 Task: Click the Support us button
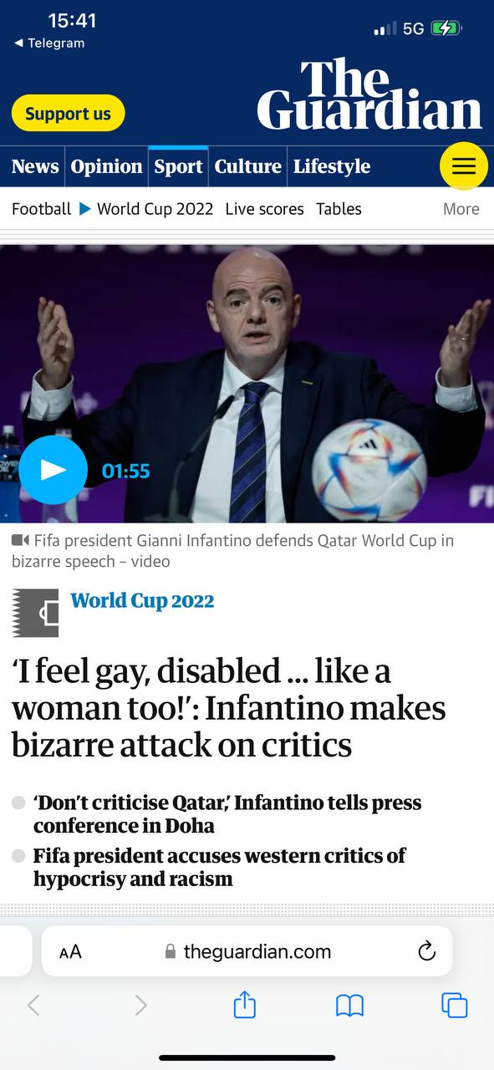[x=68, y=114]
